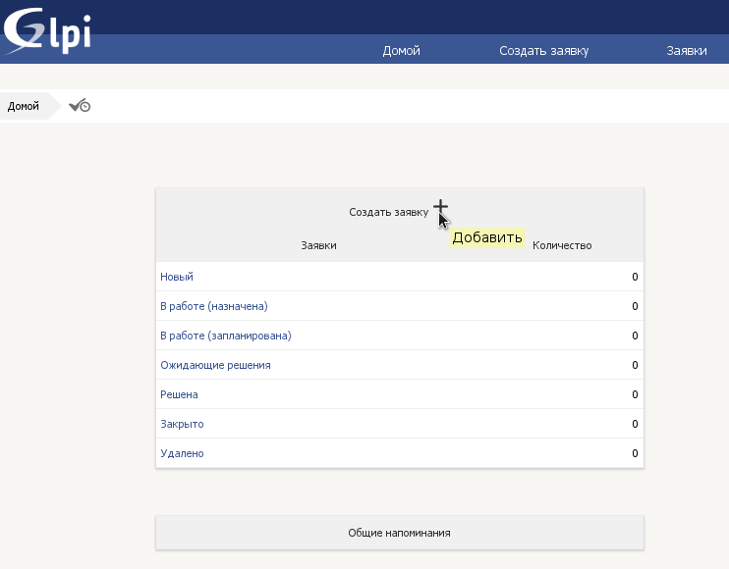
Task: Click the Создать заявку table header text
Action: [x=389, y=212]
